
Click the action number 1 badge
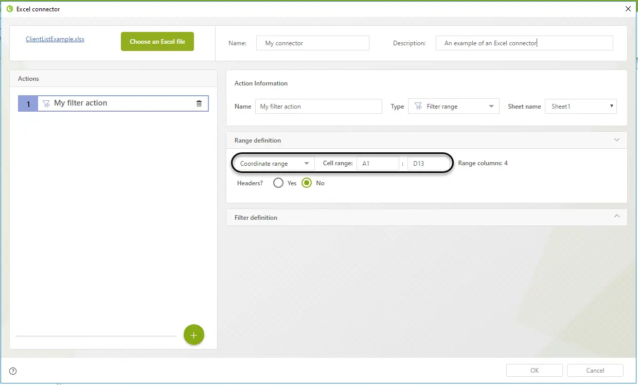coord(28,103)
